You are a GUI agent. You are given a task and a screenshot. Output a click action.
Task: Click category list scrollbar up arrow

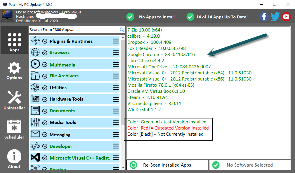point(123,38)
